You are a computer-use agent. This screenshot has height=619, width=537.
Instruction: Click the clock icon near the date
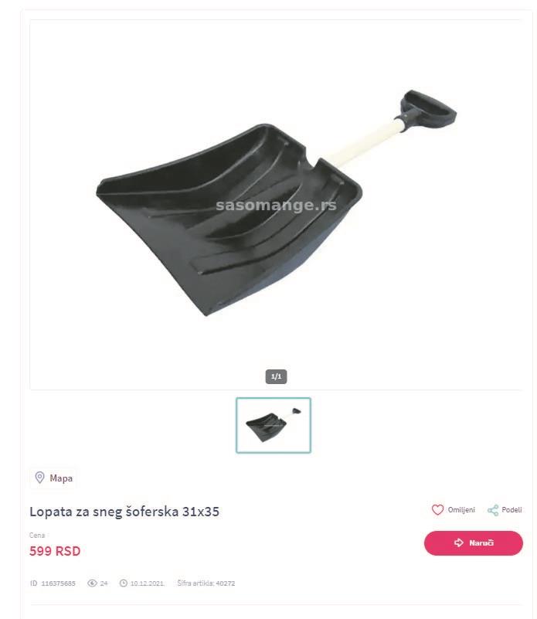pos(123,583)
